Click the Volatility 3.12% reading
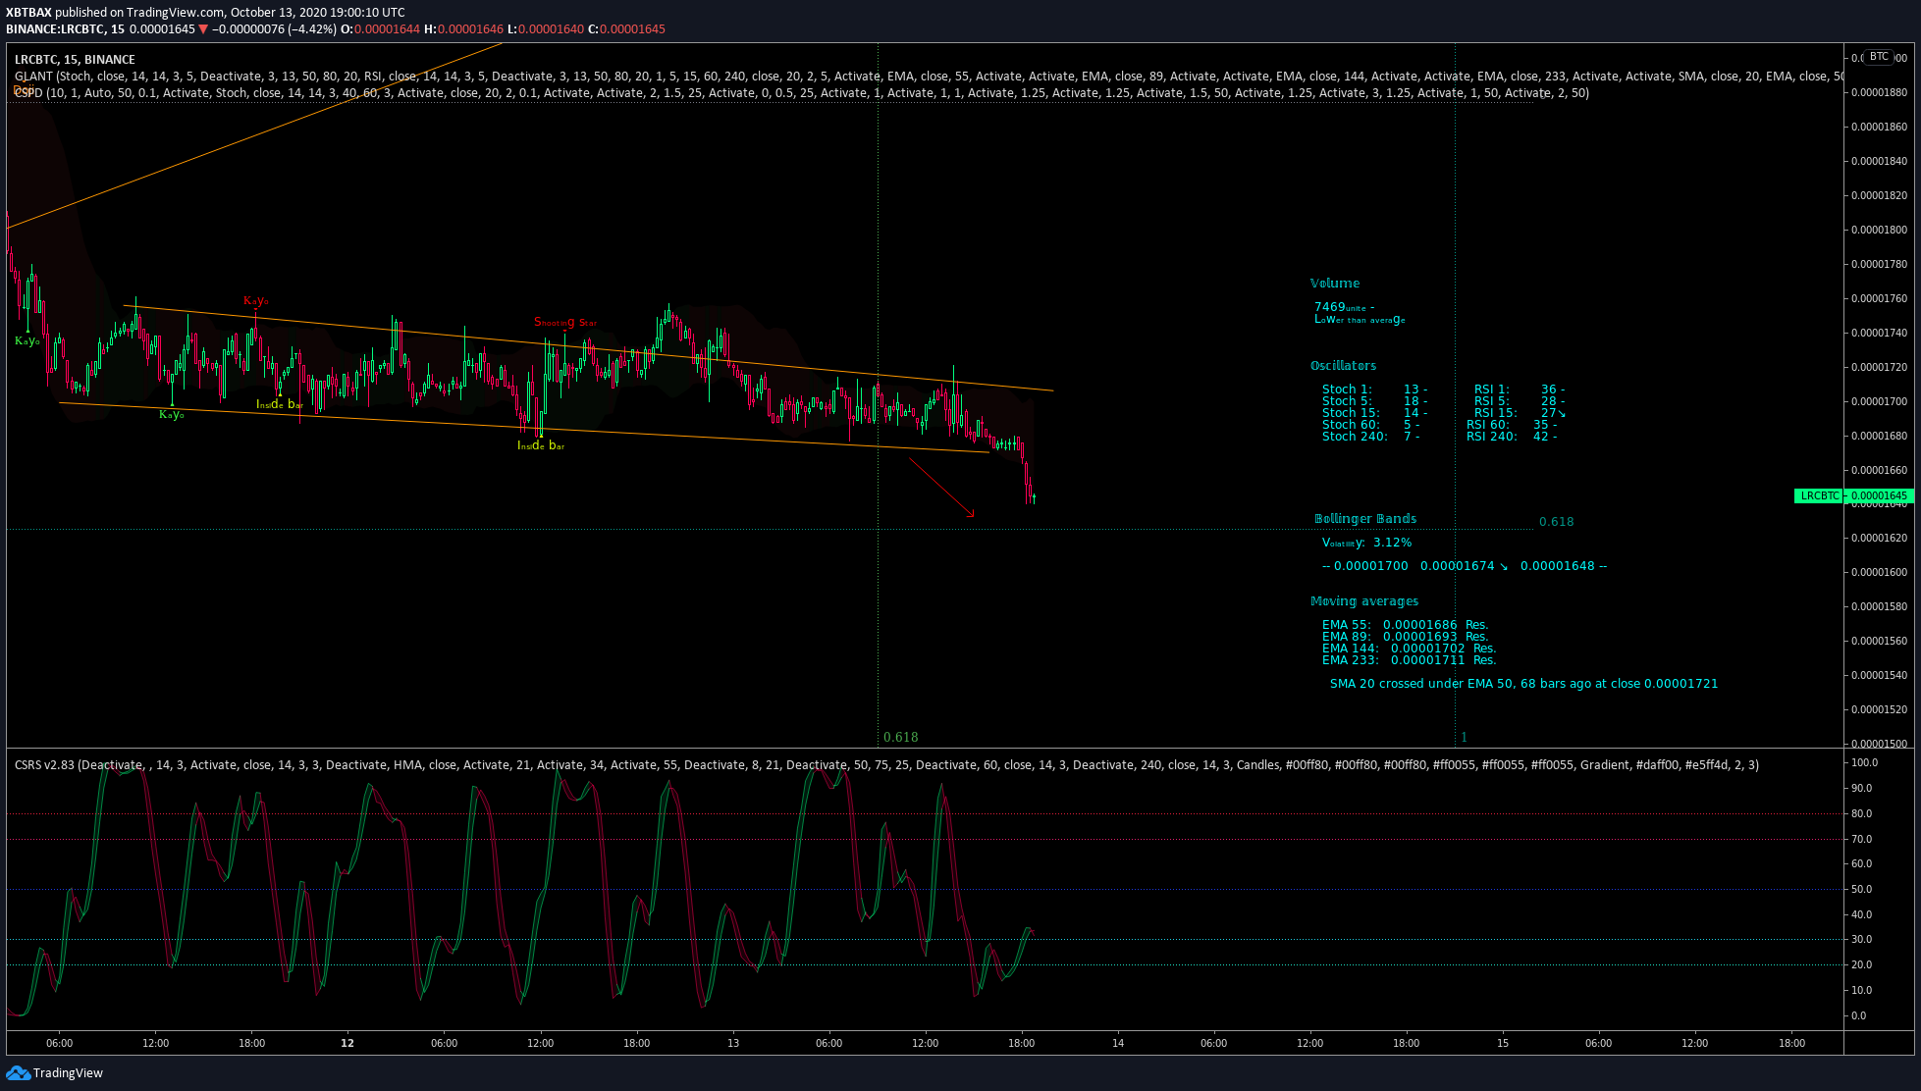The image size is (1921, 1091). (1367, 543)
